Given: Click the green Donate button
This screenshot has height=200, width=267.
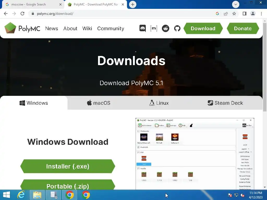Looking at the screenshot, I should [x=243, y=28].
